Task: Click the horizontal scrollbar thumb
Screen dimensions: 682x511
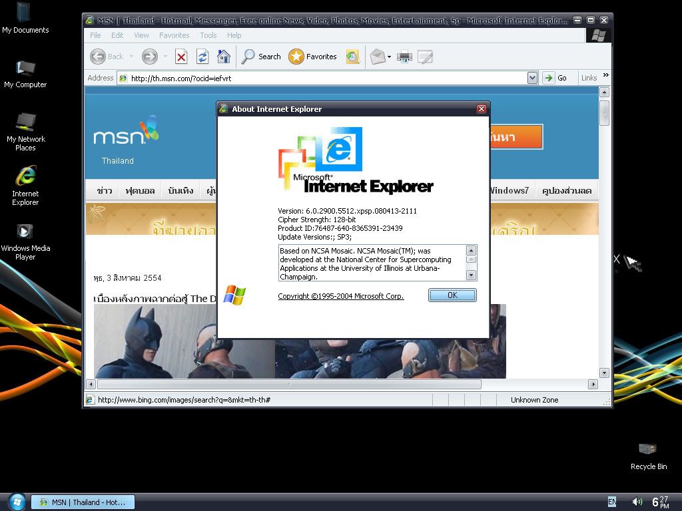Action: point(289,384)
